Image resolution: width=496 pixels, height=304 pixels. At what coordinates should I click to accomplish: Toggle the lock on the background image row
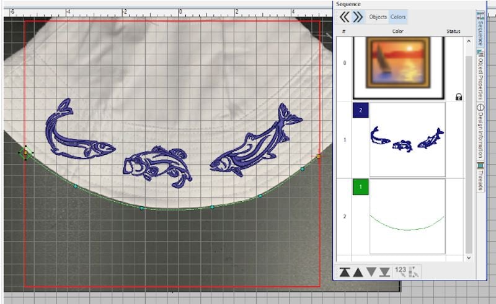459,97
